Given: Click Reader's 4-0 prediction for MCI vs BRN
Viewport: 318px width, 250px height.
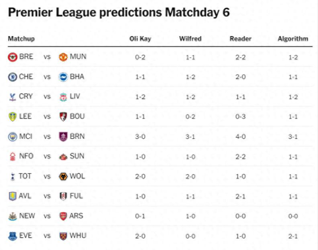Looking at the screenshot, I should [240, 137].
